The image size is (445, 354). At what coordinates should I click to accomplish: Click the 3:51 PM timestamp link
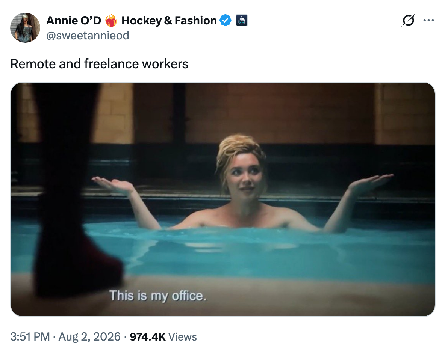pos(30,337)
